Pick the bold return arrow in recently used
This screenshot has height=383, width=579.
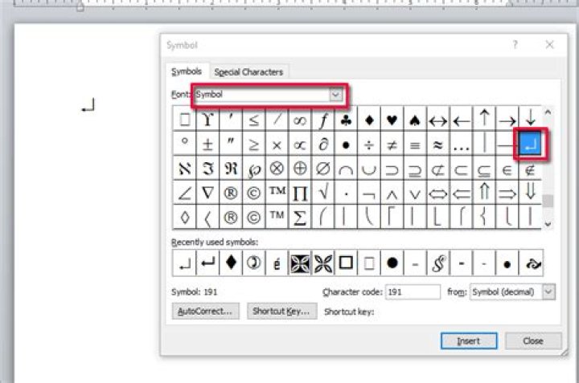208,263
